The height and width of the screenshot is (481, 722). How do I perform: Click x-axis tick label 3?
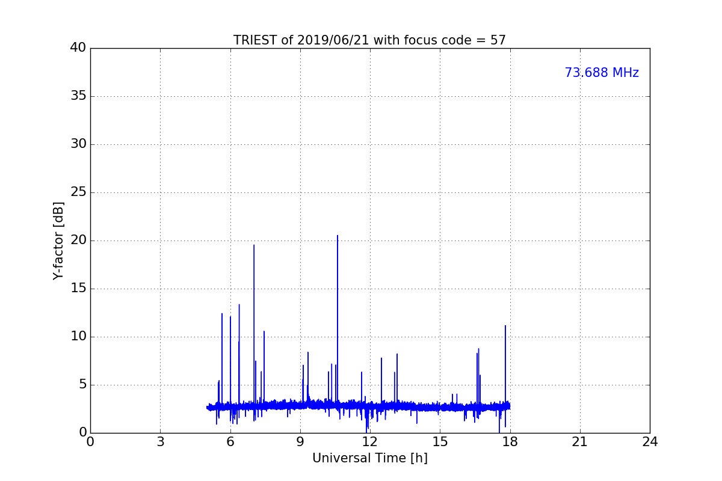(x=160, y=442)
